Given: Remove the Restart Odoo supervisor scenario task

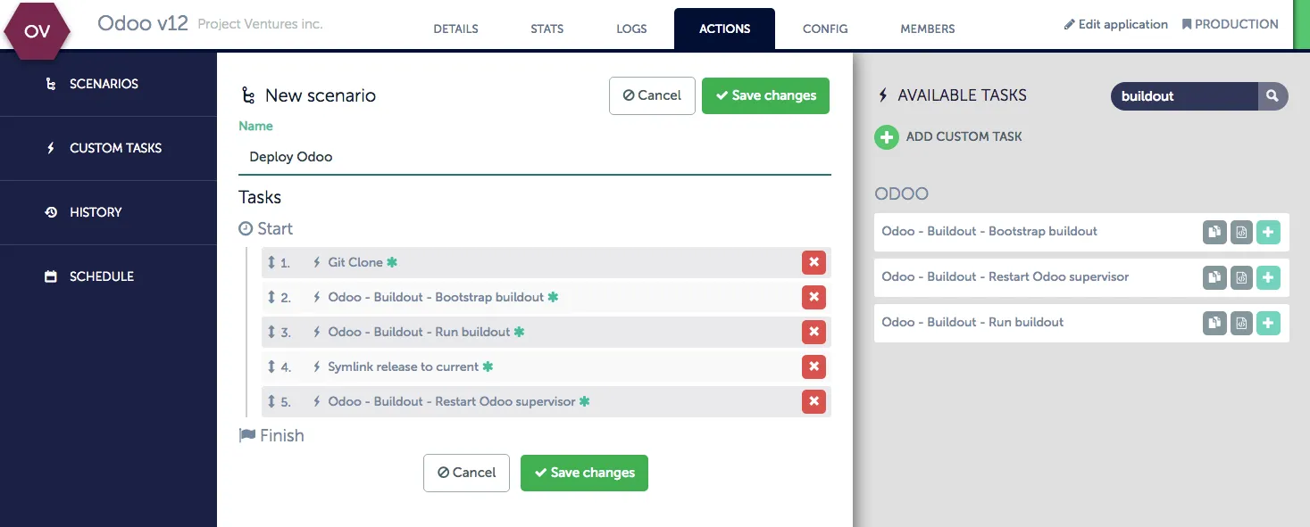Looking at the screenshot, I should [x=814, y=401].
